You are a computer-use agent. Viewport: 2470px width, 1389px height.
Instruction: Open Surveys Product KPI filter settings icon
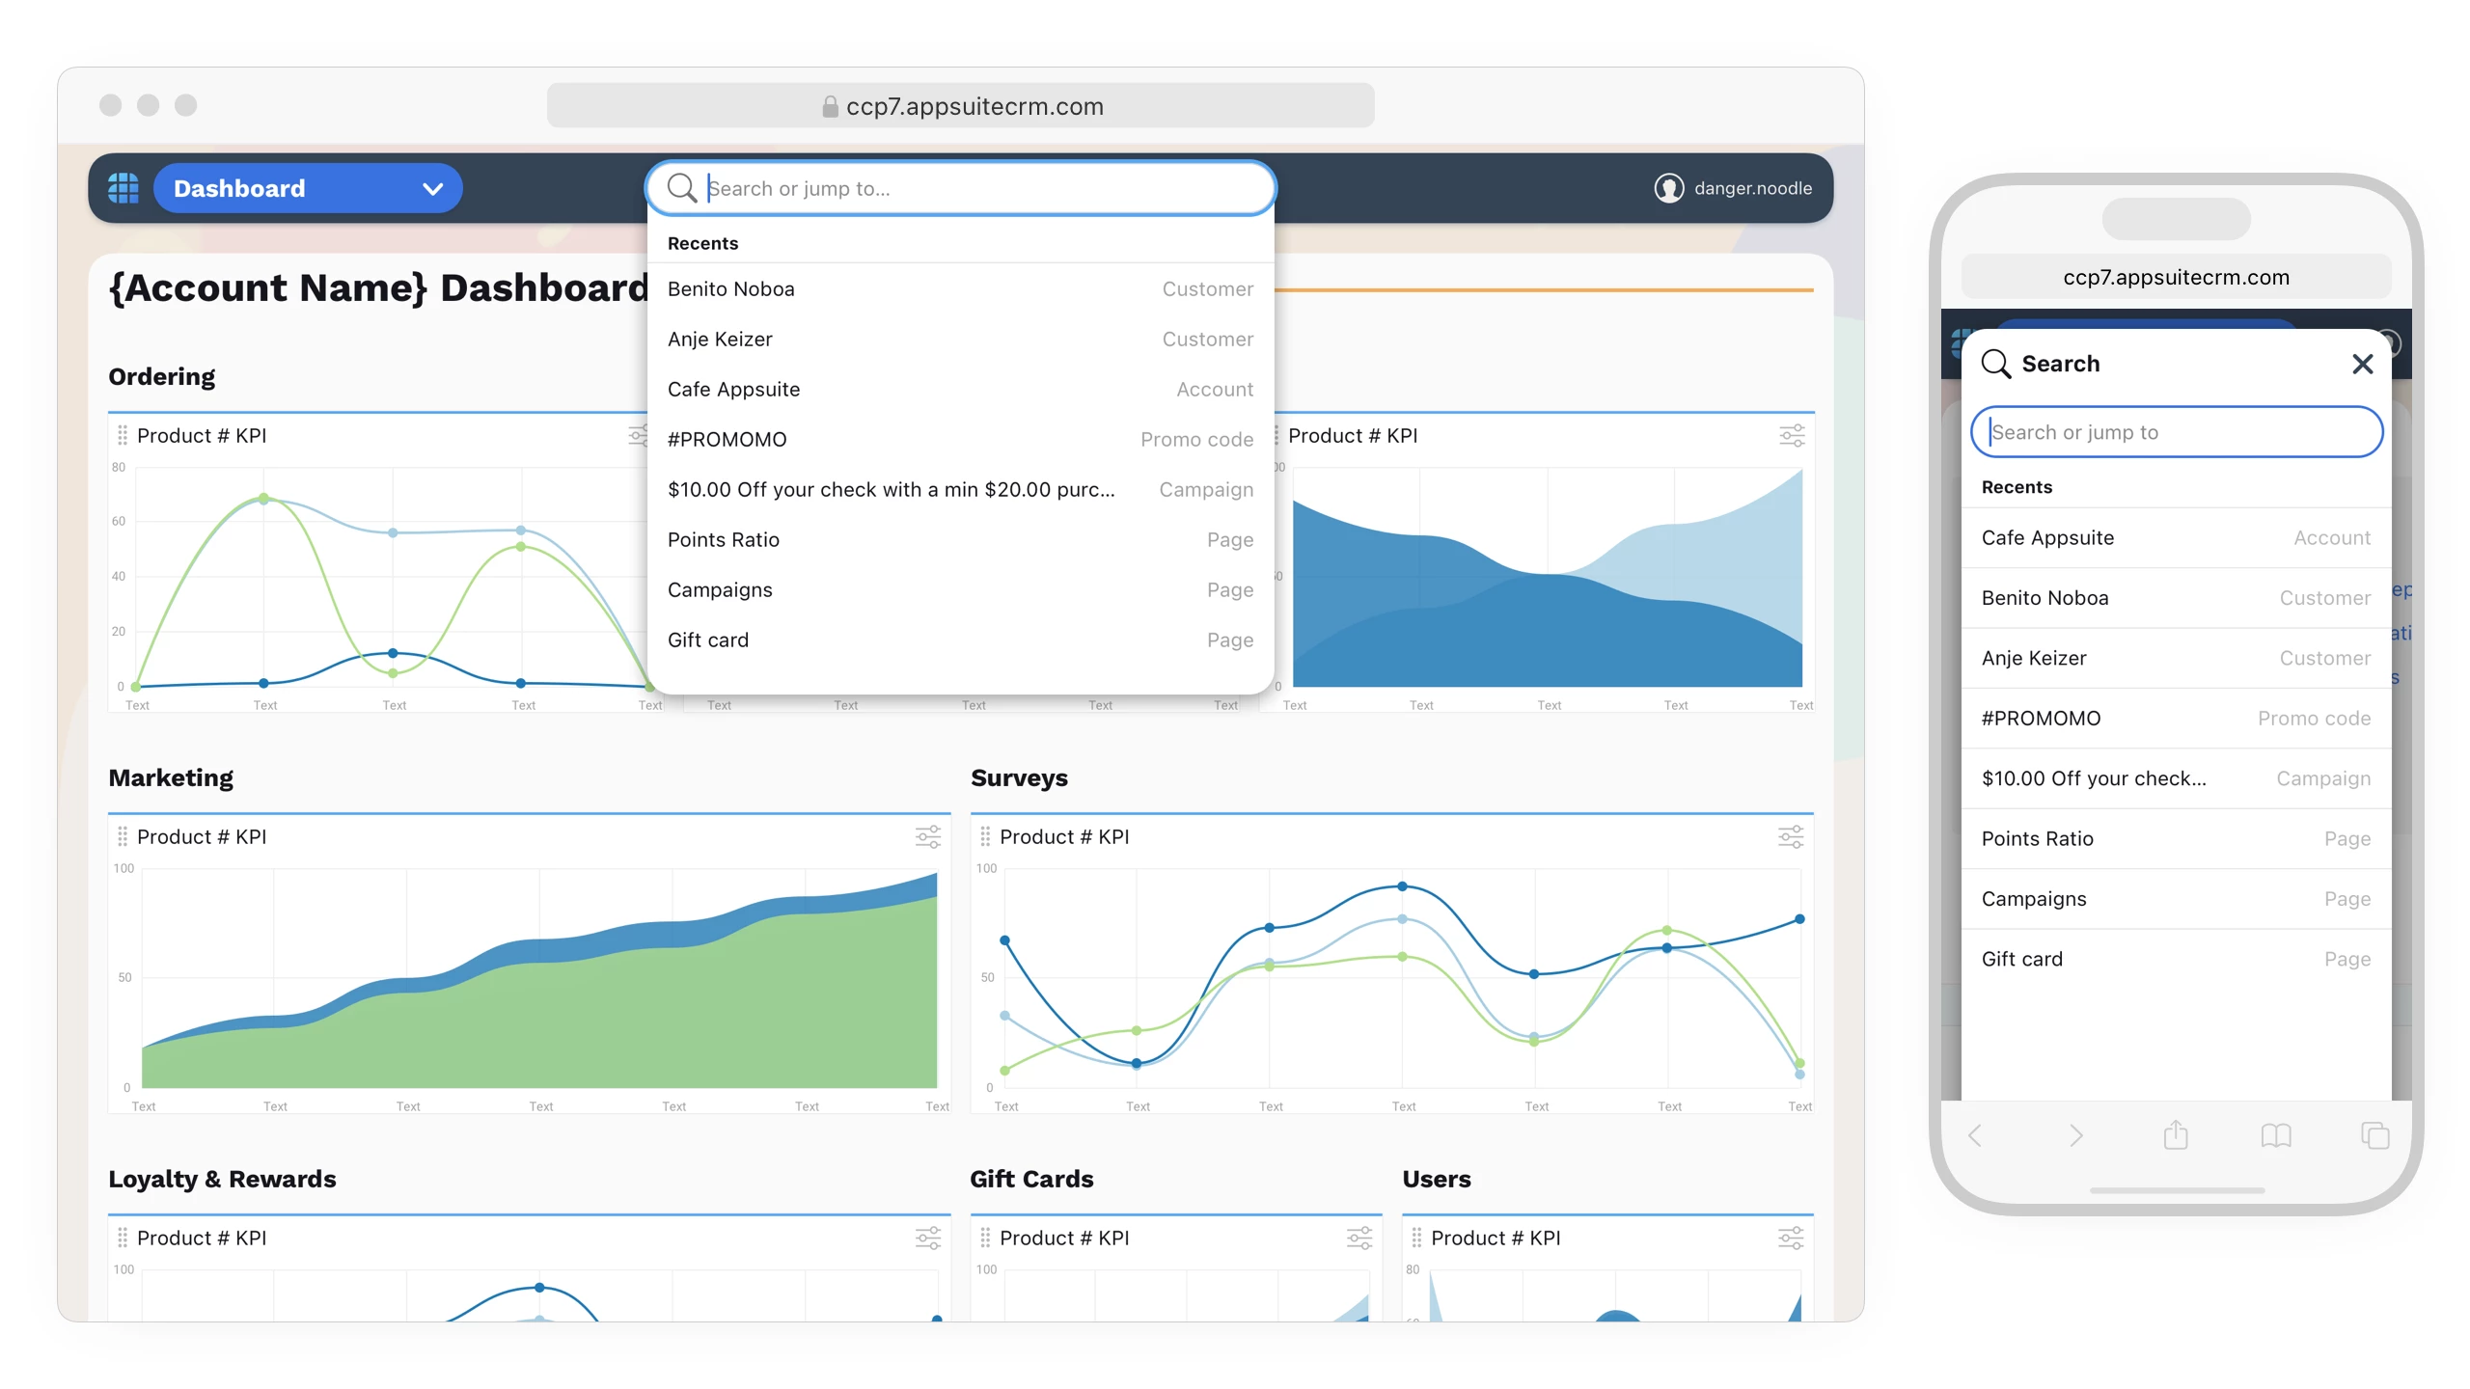pyautogui.click(x=1790, y=837)
